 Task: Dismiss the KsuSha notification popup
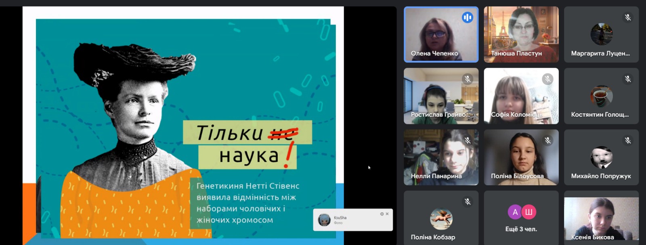387,214
